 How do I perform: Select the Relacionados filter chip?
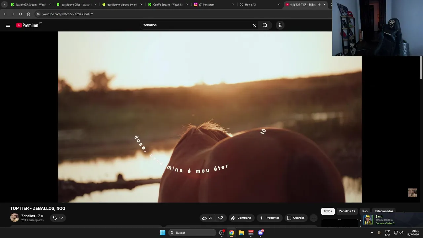click(x=384, y=211)
